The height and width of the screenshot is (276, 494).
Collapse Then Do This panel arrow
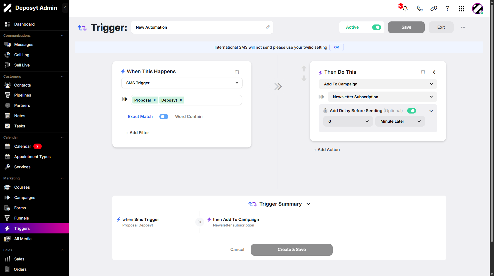pos(434,72)
